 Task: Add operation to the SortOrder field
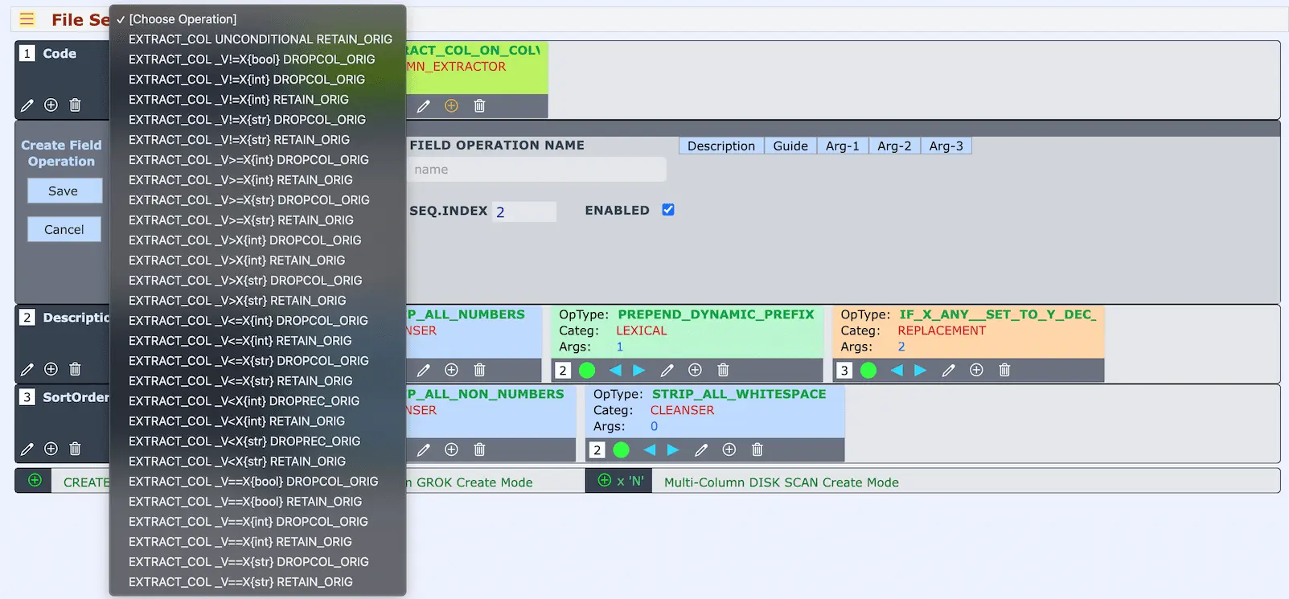[x=51, y=449]
